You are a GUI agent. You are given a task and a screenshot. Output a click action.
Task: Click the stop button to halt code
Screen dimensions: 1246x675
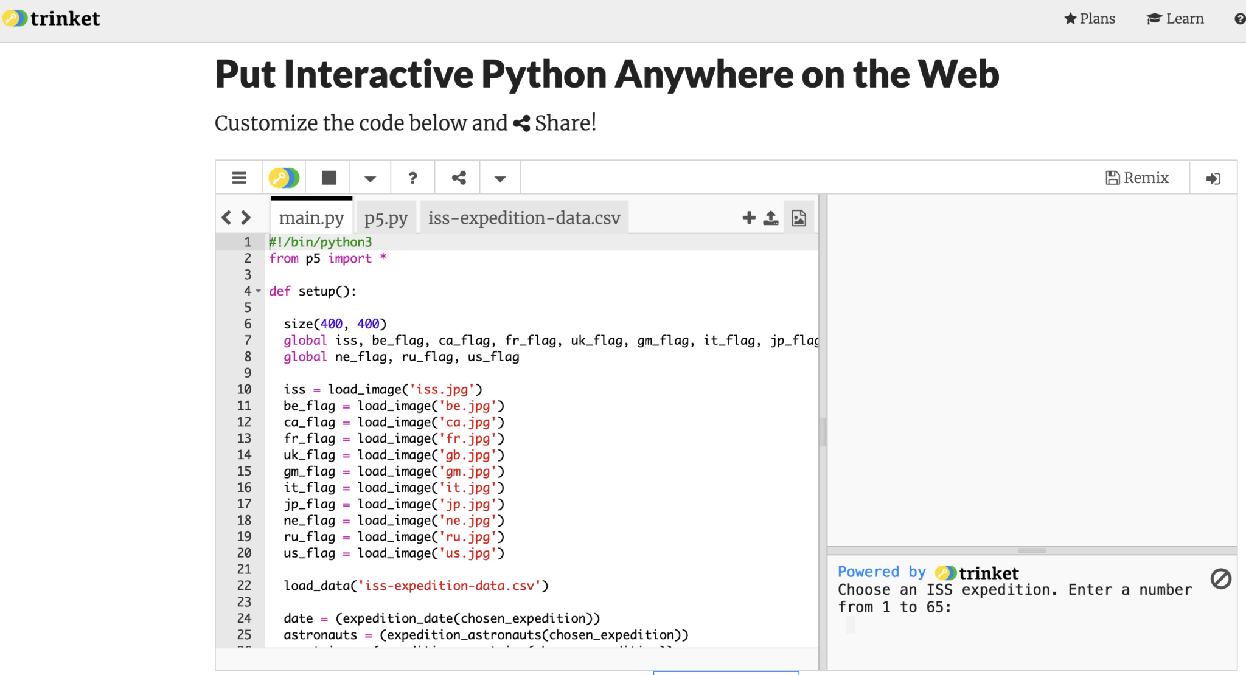(329, 178)
